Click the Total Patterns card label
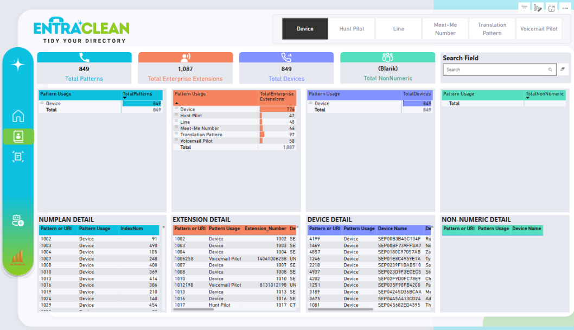The width and height of the screenshot is (574, 330). pos(84,79)
